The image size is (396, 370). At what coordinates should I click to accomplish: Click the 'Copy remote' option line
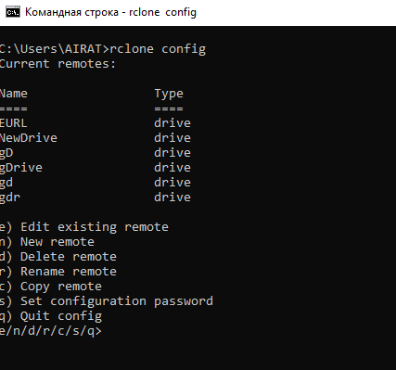(51, 287)
